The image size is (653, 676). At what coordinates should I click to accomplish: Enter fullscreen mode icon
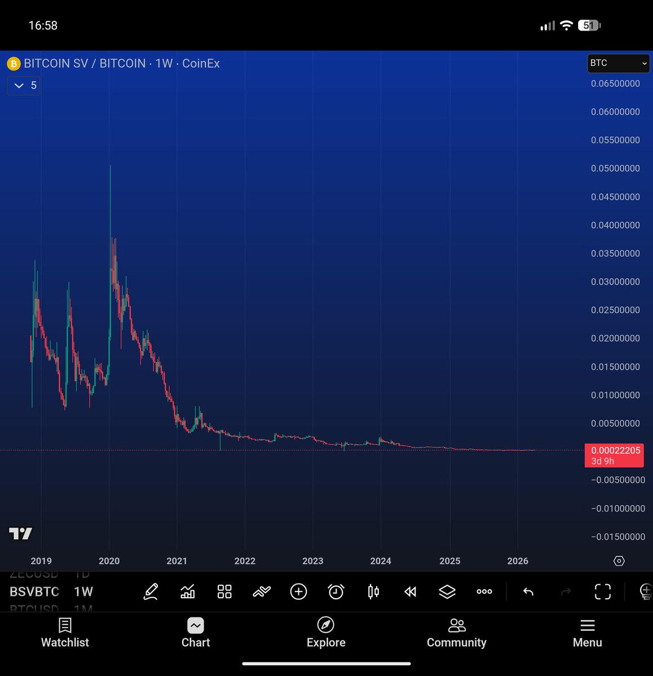click(603, 591)
